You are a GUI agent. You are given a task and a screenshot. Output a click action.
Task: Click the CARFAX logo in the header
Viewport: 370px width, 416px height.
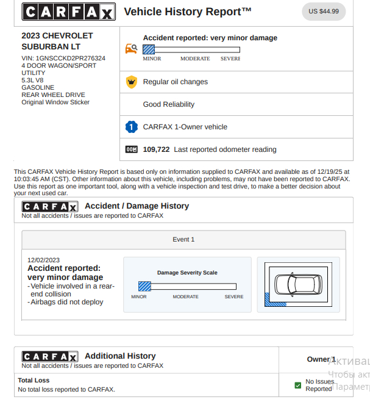coord(68,12)
